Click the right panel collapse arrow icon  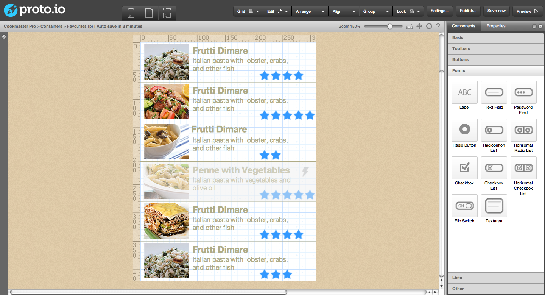[540, 27]
